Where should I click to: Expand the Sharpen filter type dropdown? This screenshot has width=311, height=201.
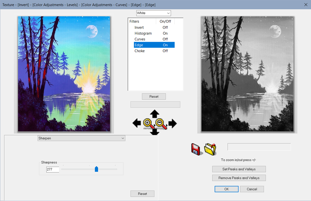(81, 138)
